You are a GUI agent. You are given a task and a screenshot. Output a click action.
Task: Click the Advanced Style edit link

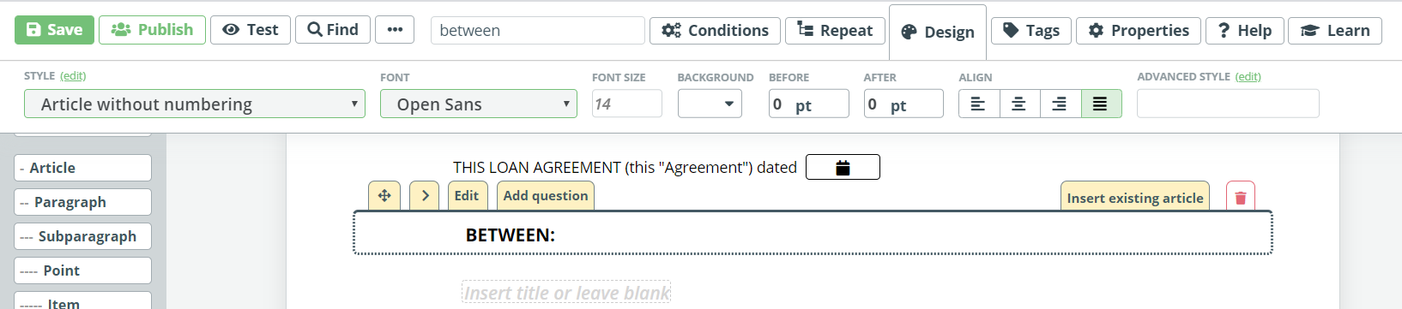click(x=1248, y=77)
